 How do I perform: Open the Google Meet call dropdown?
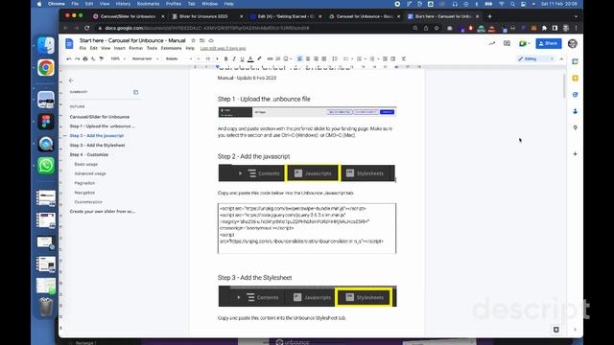[524, 43]
